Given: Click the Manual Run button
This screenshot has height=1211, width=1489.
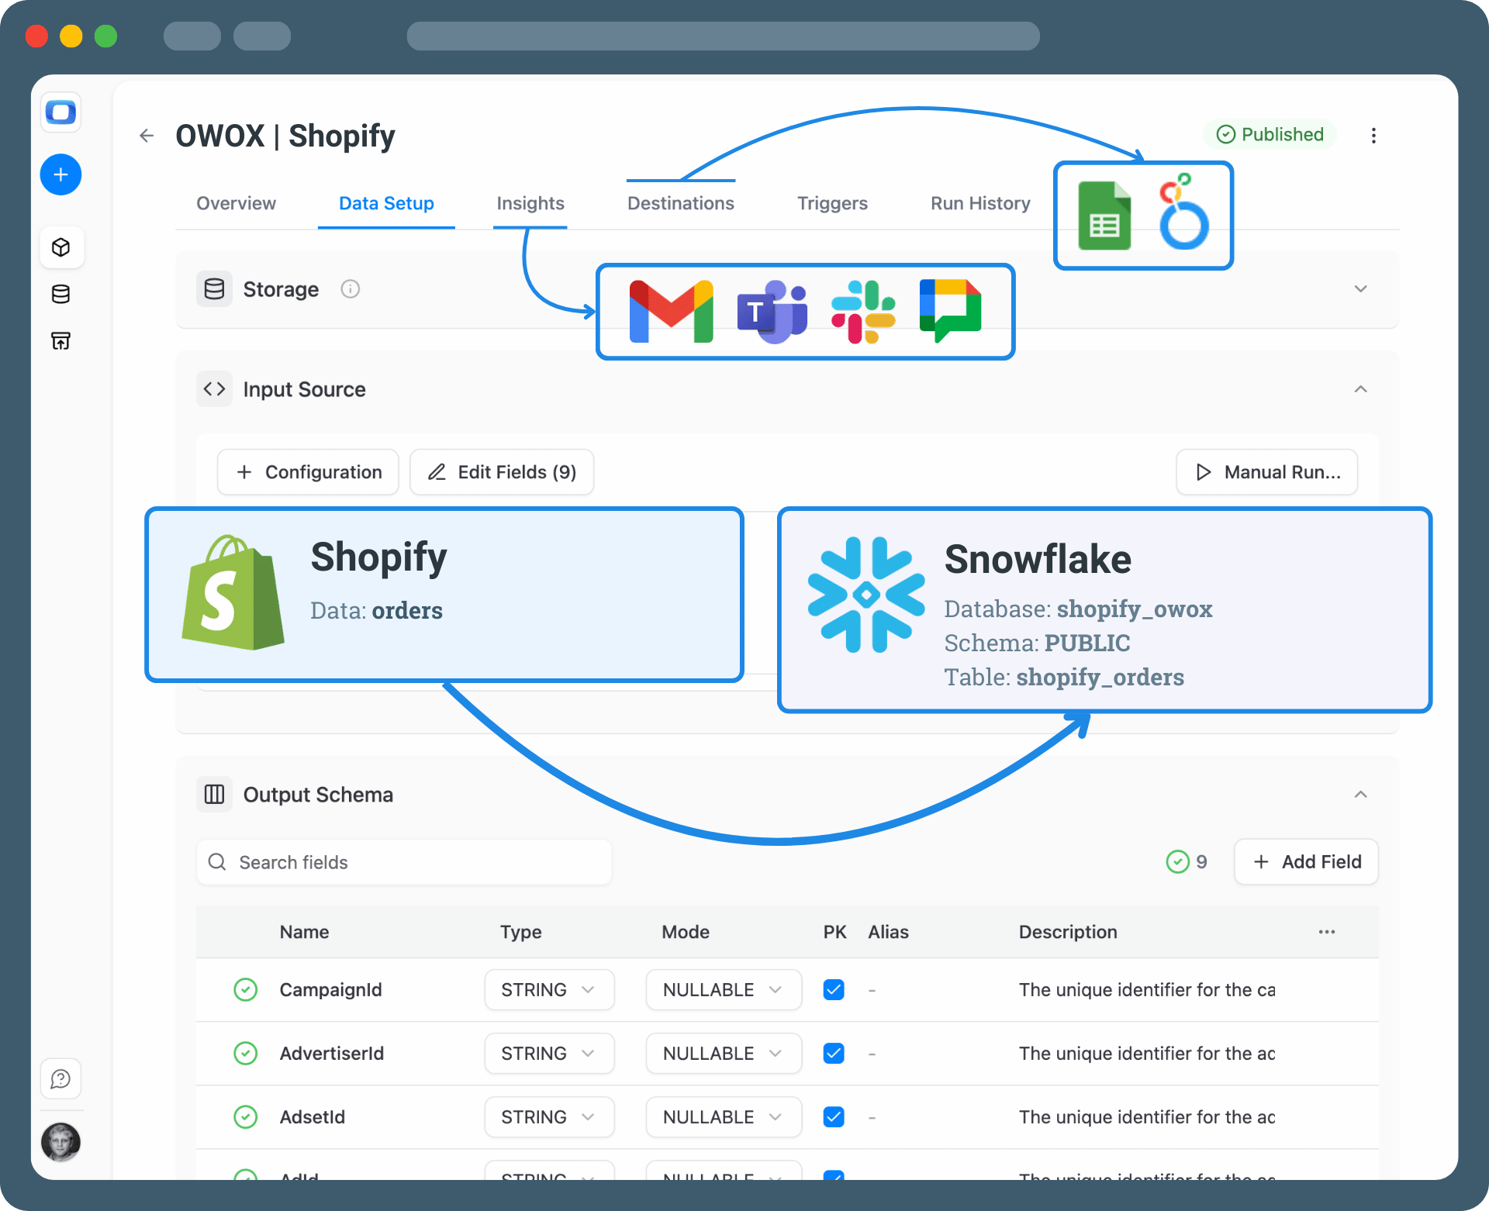Looking at the screenshot, I should pyautogui.click(x=1266, y=472).
